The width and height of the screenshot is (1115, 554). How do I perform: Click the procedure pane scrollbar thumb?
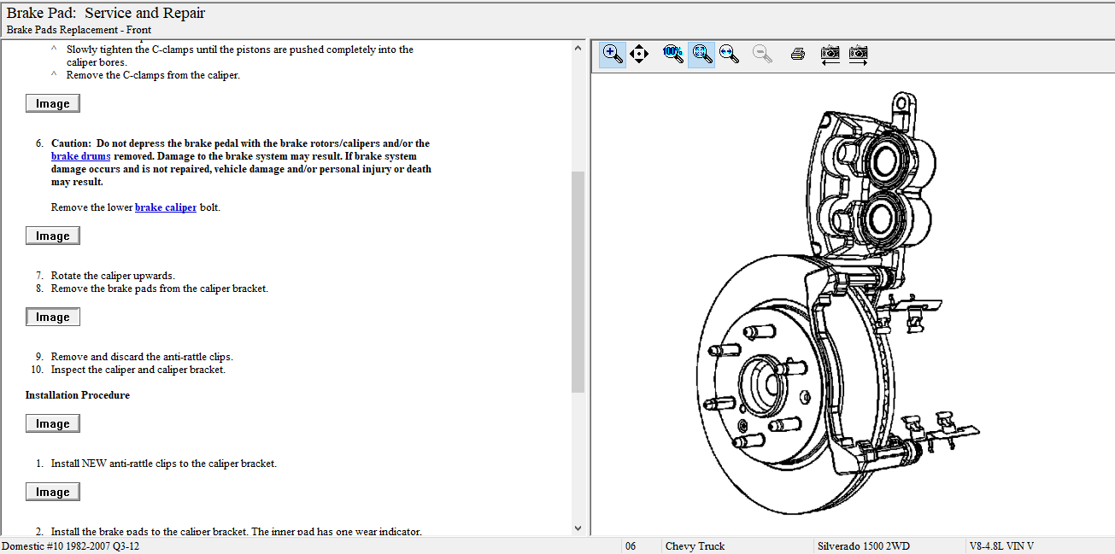[x=578, y=282]
